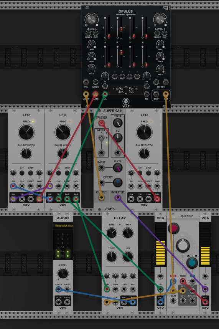
Task: Click the large white cutoff knob on liquid filter
Action: click(x=183, y=245)
